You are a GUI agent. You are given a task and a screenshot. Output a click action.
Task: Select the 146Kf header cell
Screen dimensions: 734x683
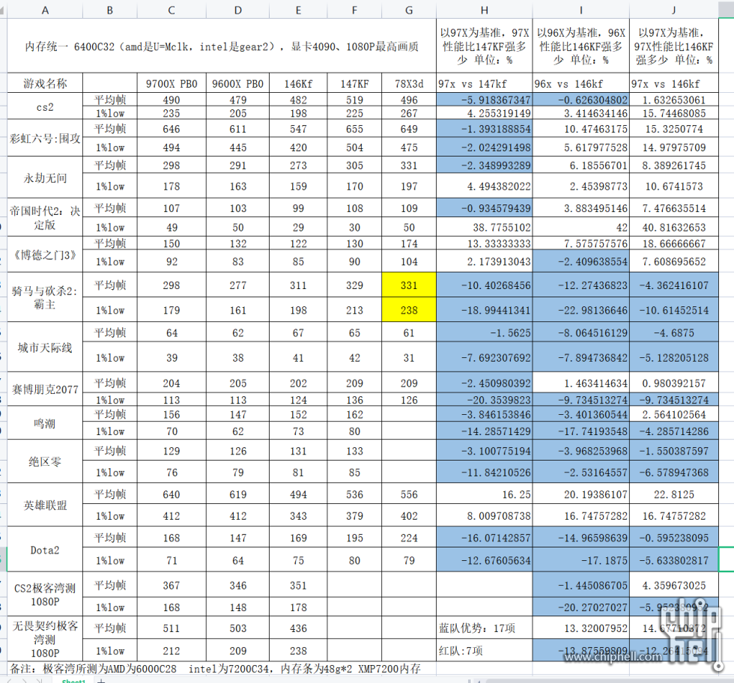coord(298,83)
